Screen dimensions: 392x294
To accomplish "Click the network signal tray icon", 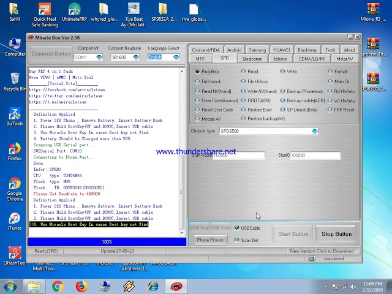I will tap(344, 287).
